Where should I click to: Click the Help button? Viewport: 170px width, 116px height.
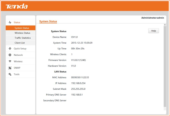click(154, 31)
